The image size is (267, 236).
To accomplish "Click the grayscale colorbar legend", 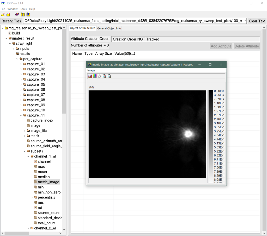I will coord(211,136).
